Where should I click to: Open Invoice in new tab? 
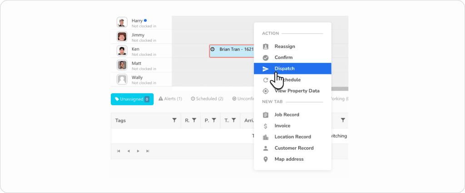coord(292,126)
